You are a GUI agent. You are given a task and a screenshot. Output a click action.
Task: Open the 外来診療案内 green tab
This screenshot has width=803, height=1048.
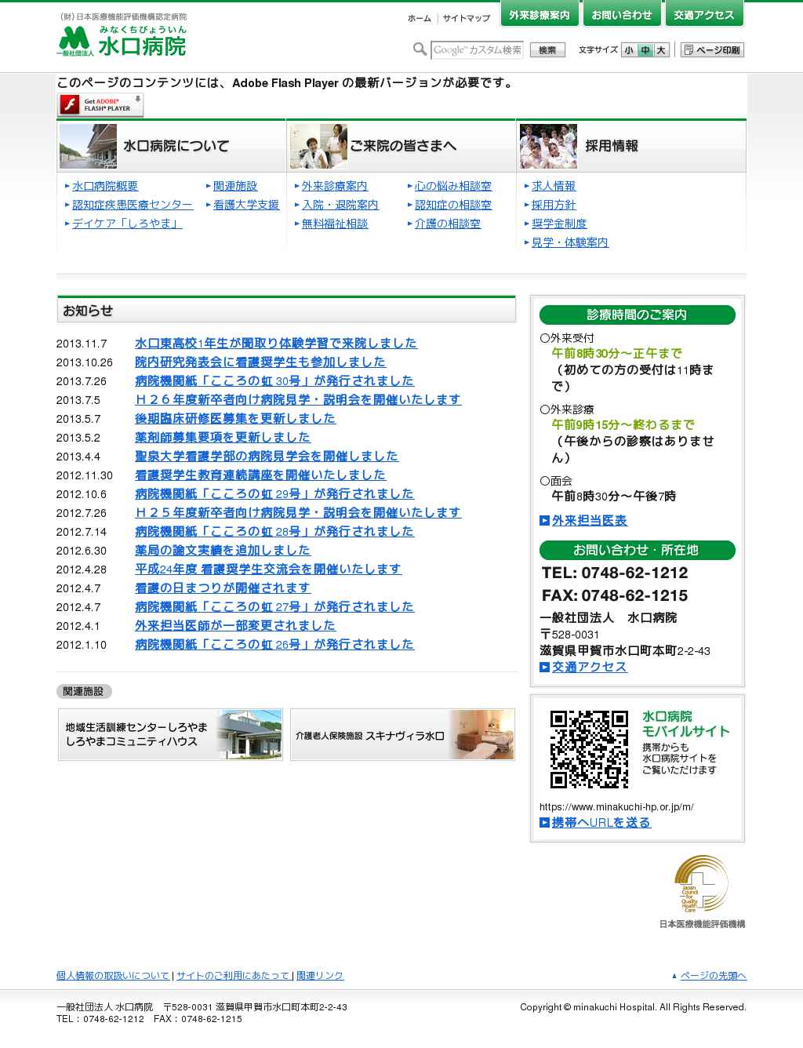pos(539,15)
